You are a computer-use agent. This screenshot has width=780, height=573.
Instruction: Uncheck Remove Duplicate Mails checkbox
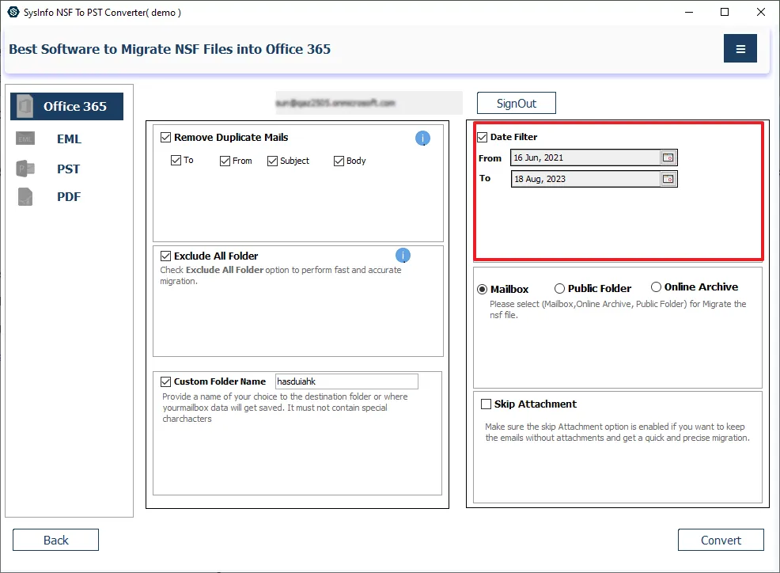pyautogui.click(x=165, y=137)
